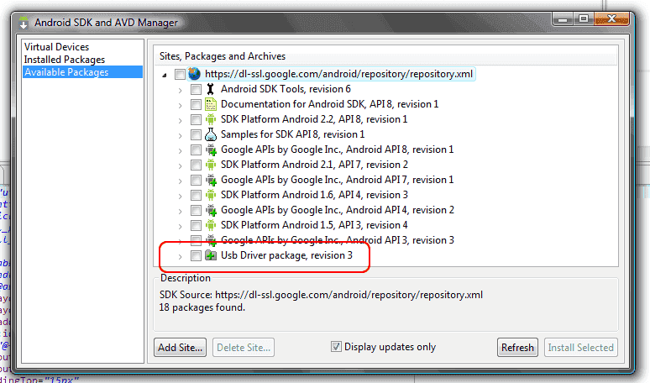The width and height of the screenshot is (650, 383).
Task: Check the repository URL root checkbox
Action: point(180,74)
